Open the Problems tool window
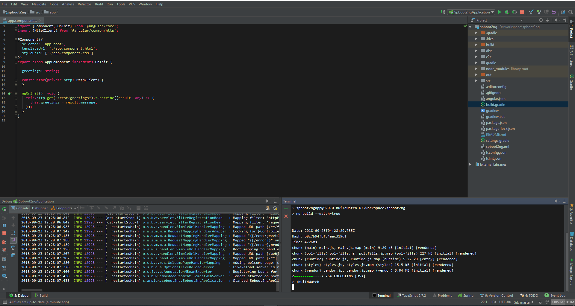Screen dimensions: 575x306 (x=442, y=296)
